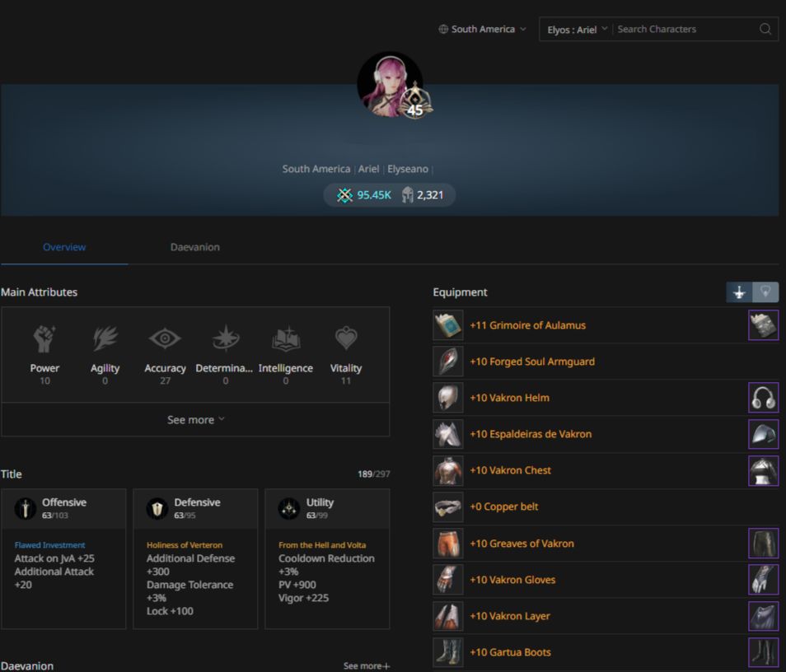Click the Intelligence book attribute icon
The image size is (786, 672).
tap(286, 338)
